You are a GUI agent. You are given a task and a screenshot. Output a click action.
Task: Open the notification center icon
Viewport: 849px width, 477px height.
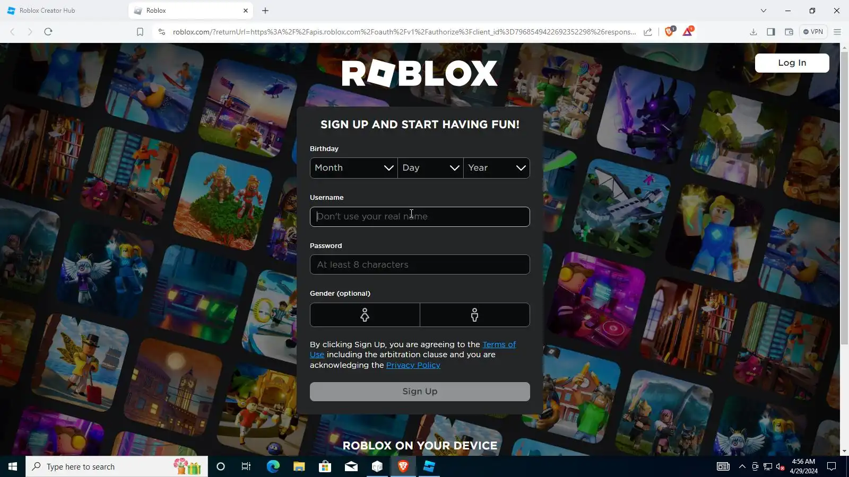pos(831,466)
